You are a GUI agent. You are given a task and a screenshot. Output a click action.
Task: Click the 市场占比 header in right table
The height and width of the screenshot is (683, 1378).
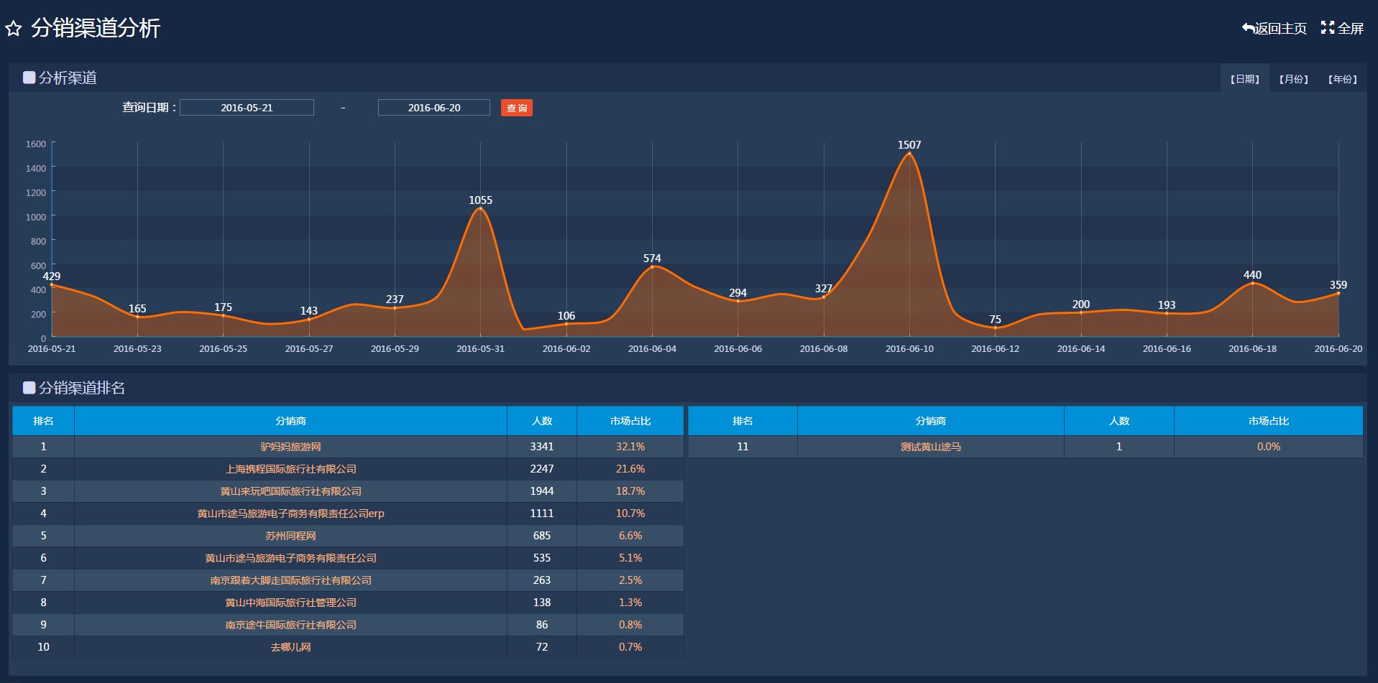point(1268,421)
